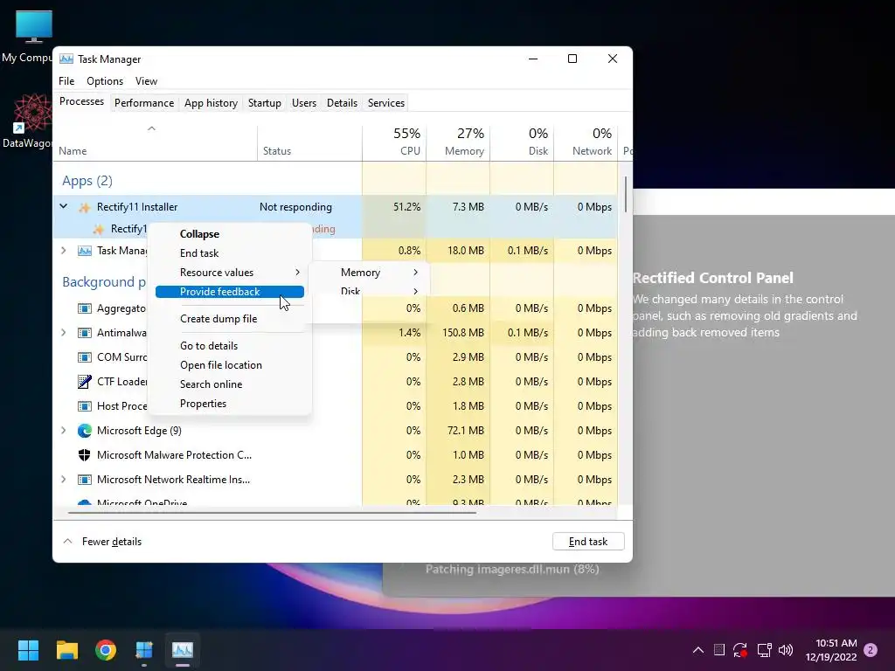The height and width of the screenshot is (671, 895).
Task: Click the Malware Protection shield icon
Action: [x=85, y=454]
